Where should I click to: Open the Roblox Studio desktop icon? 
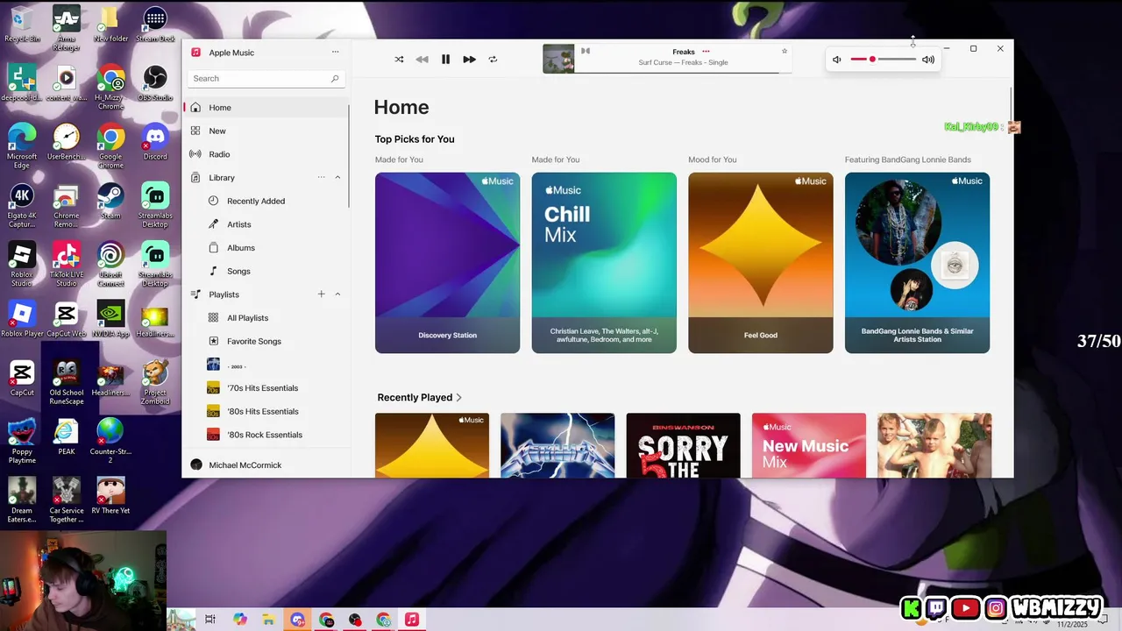(x=22, y=264)
